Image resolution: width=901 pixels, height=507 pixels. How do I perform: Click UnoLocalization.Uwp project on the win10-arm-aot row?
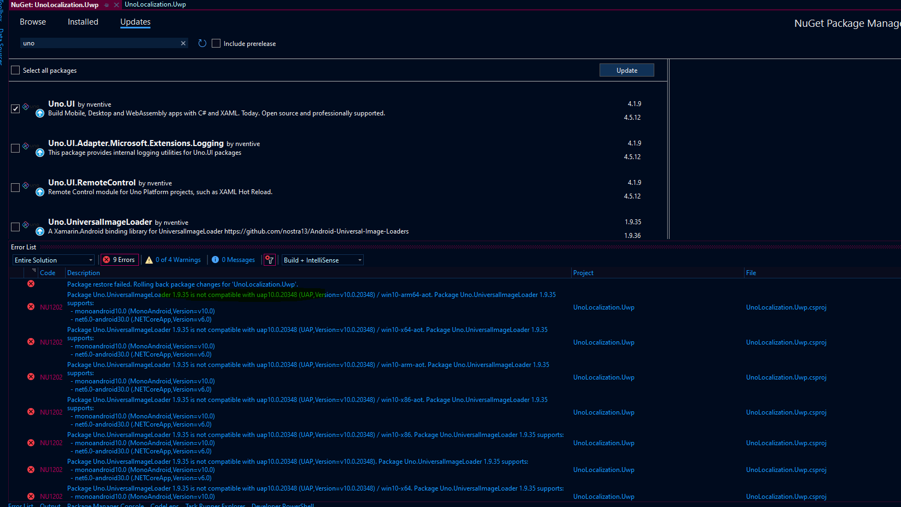(x=604, y=377)
